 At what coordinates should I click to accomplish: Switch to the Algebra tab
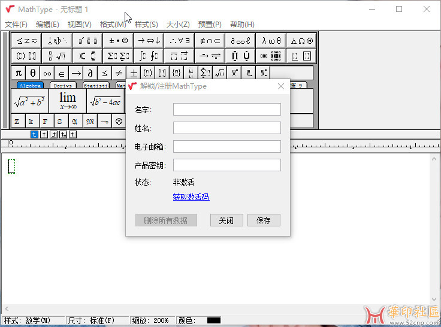(x=30, y=85)
